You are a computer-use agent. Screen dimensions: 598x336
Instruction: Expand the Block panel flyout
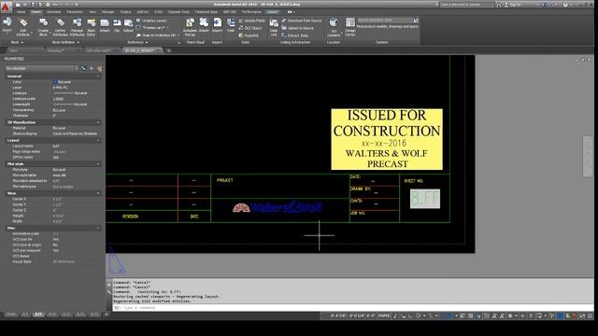click(17, 42)
